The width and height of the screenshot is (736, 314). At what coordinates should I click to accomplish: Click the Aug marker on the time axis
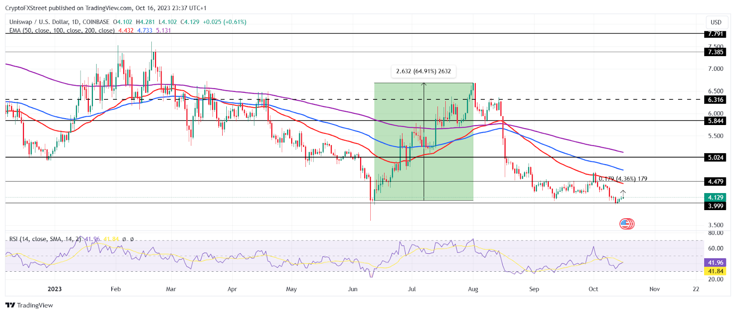473,289
